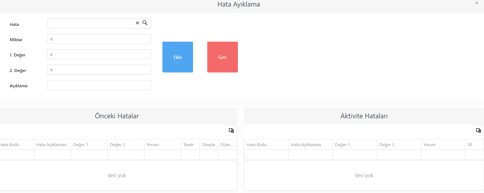Click the Tamir column header
This screenshot has width=484, height=193.
190,144
